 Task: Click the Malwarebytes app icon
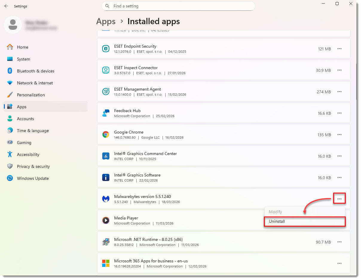106,199
